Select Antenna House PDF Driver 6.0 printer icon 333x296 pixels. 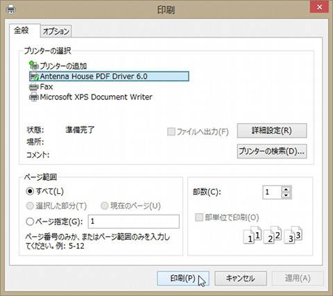point(34,76)
